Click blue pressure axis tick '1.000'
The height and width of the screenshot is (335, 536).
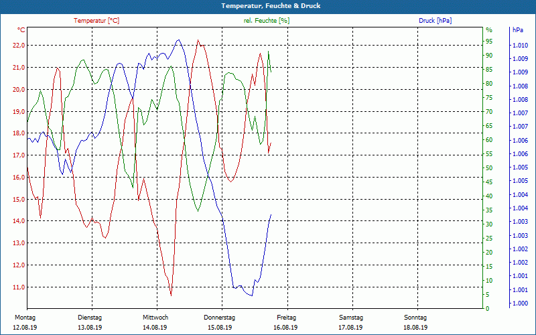(521, 304)
